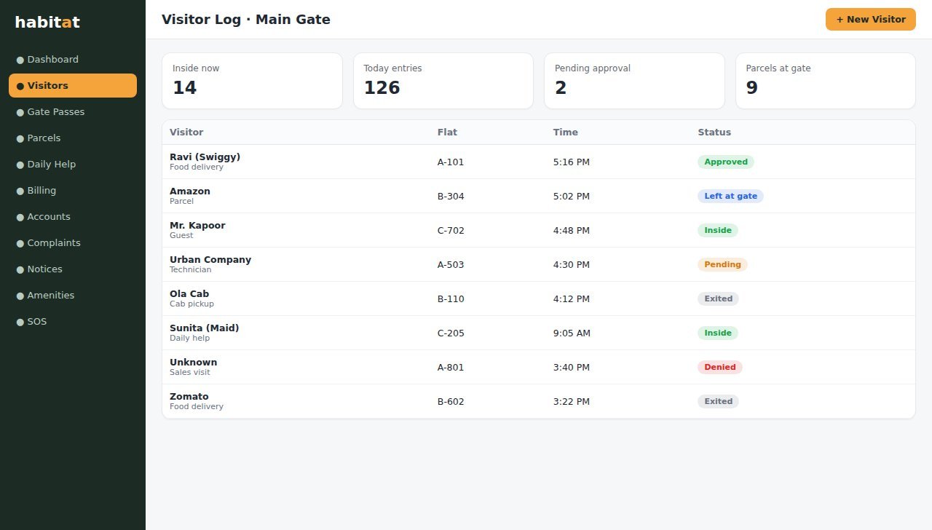Click the Sunita (Maid) visitor name
Image resolution: width=932 pixels, height=530 pixels.
coord(205,328)
